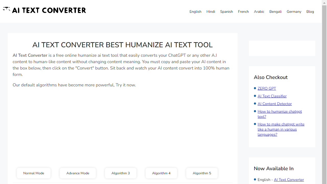Viewport: 327px width, 184px height.
Task: Click the main page title heading
Action: click(x=122, y=45)
